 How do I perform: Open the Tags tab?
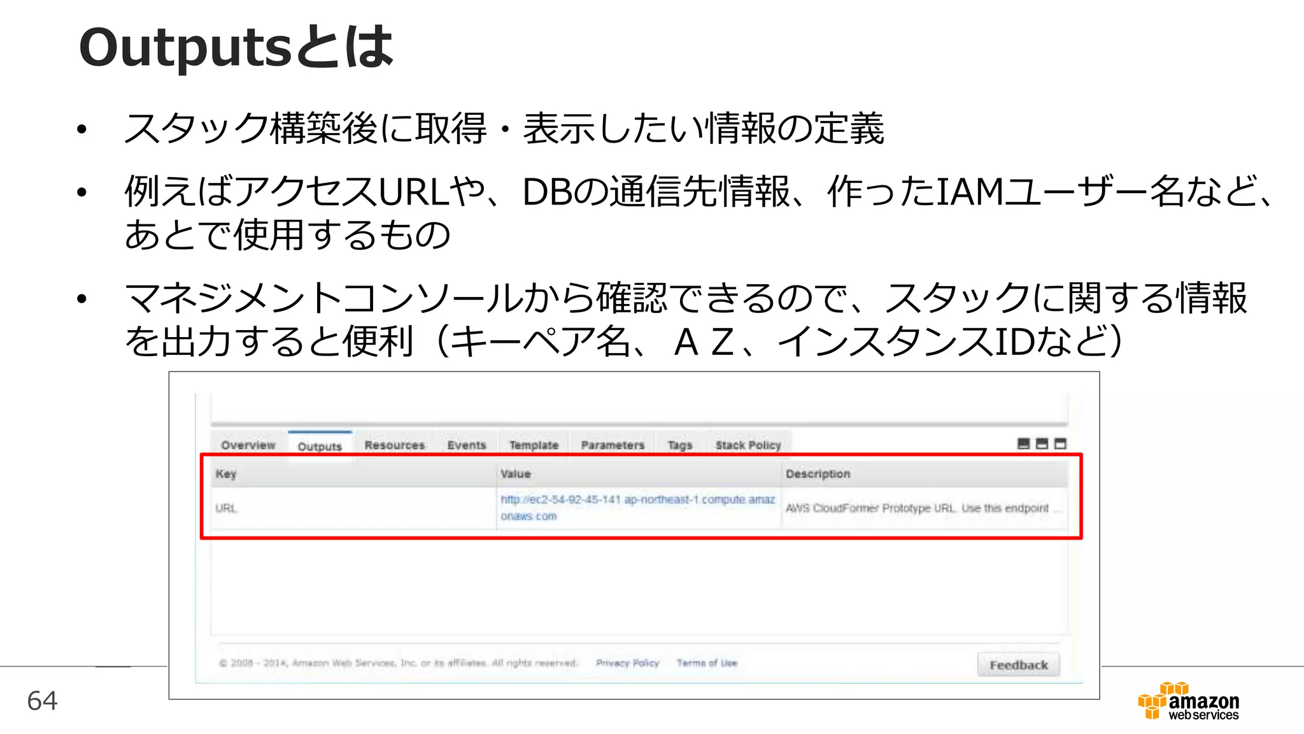tap(679, 445)
